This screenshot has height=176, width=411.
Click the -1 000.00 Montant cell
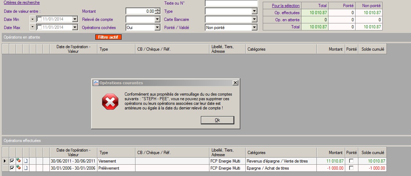[x=331, y=168]
